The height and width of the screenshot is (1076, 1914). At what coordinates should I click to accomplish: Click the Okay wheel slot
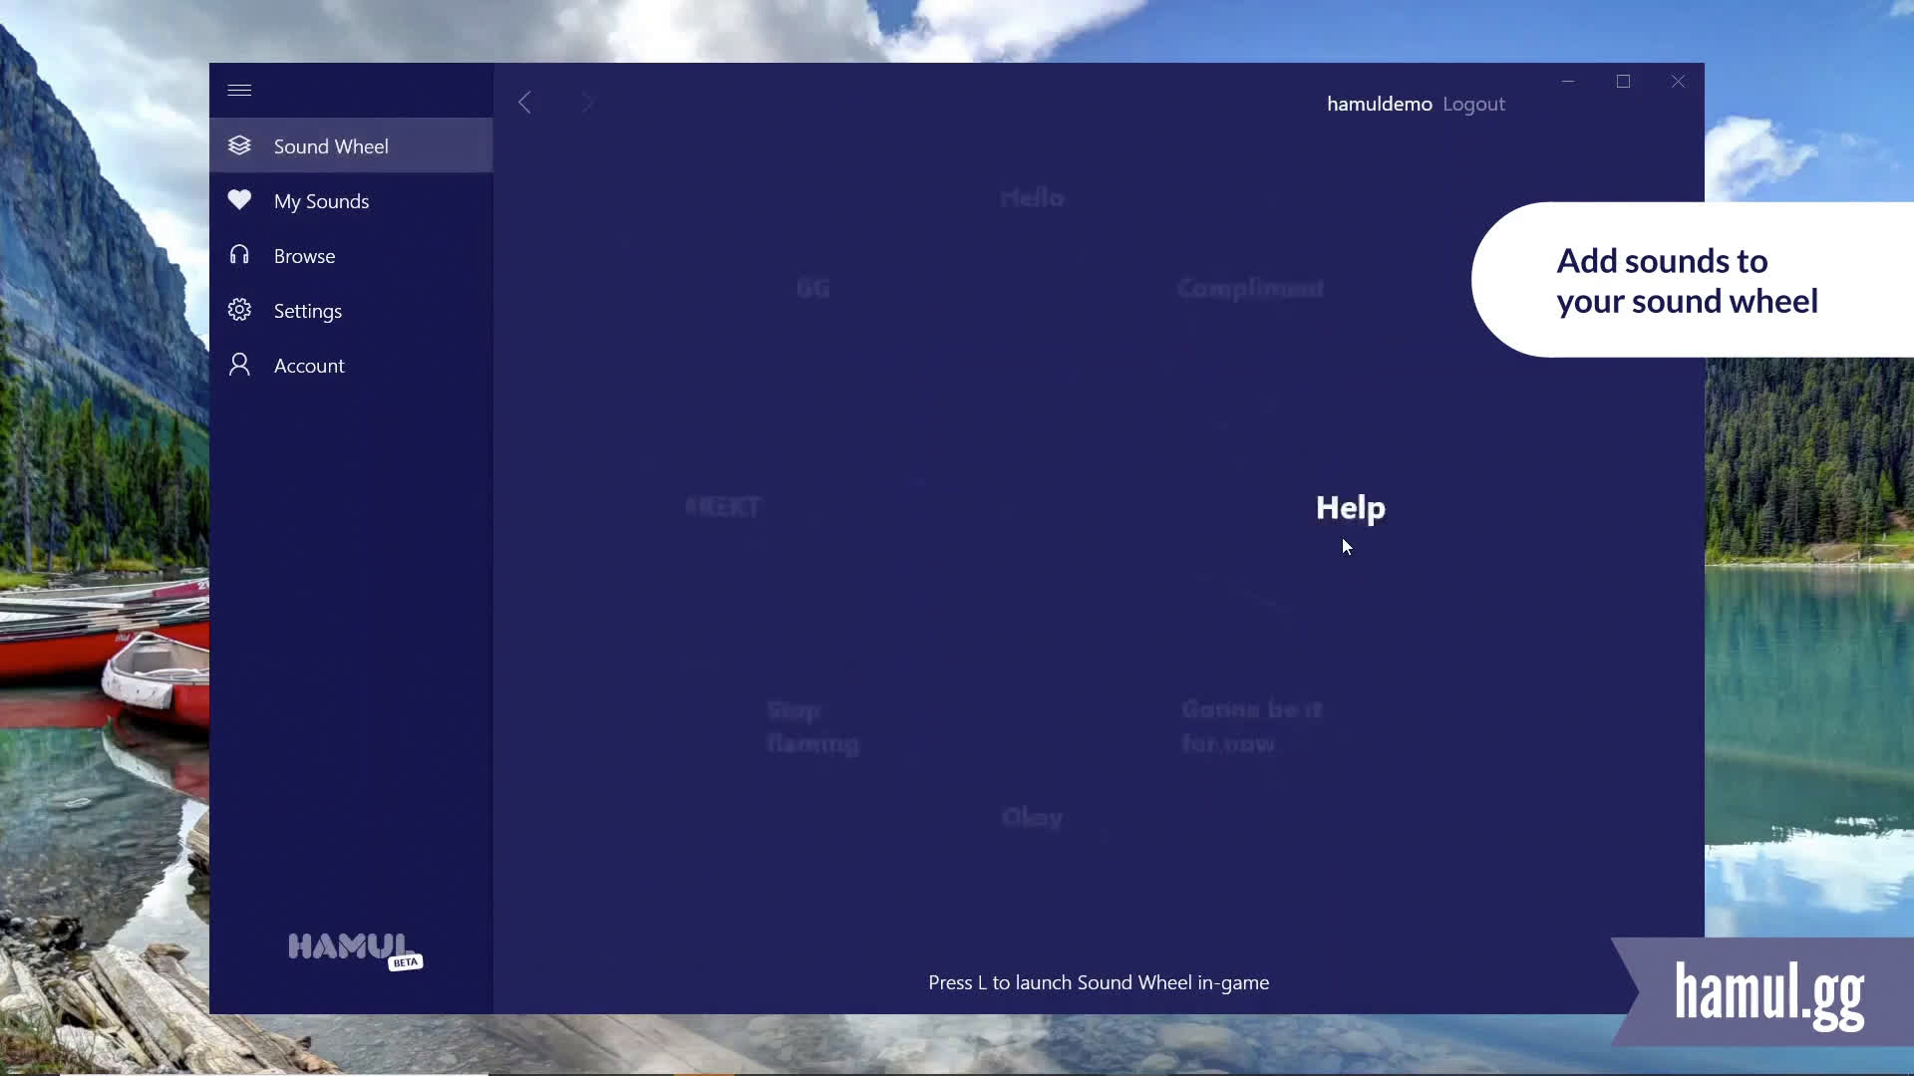click(1032, 816)
